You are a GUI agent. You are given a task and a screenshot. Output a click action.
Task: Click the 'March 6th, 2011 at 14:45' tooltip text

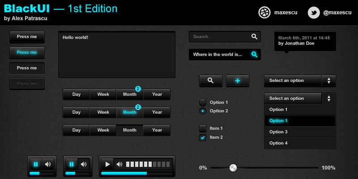pyautogui.click(x=304, y=38)
